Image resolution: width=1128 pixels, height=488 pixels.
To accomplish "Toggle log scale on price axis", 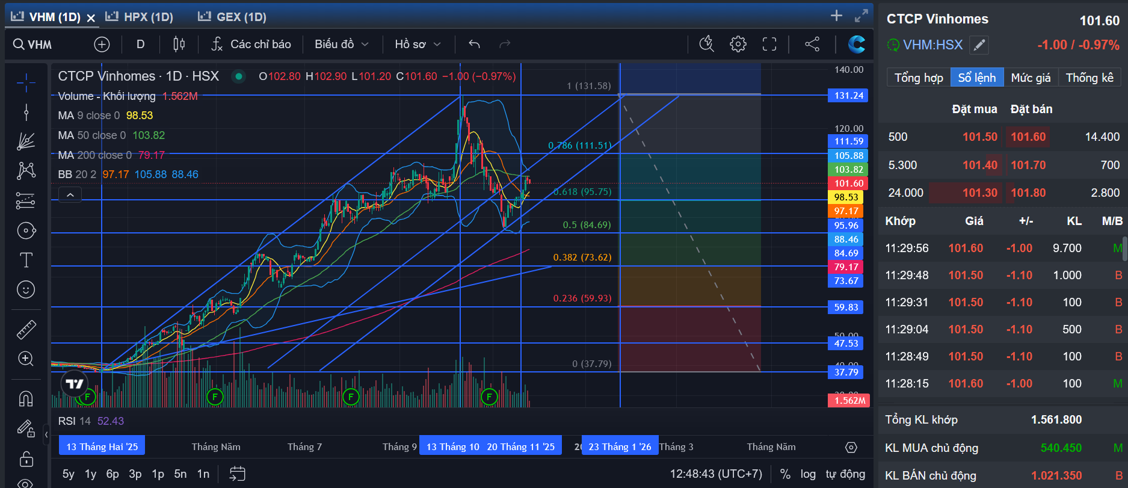I will click(808, 474).
